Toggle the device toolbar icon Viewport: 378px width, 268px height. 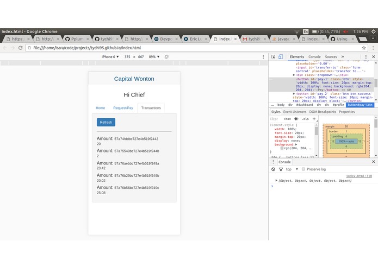coord(281,57)
